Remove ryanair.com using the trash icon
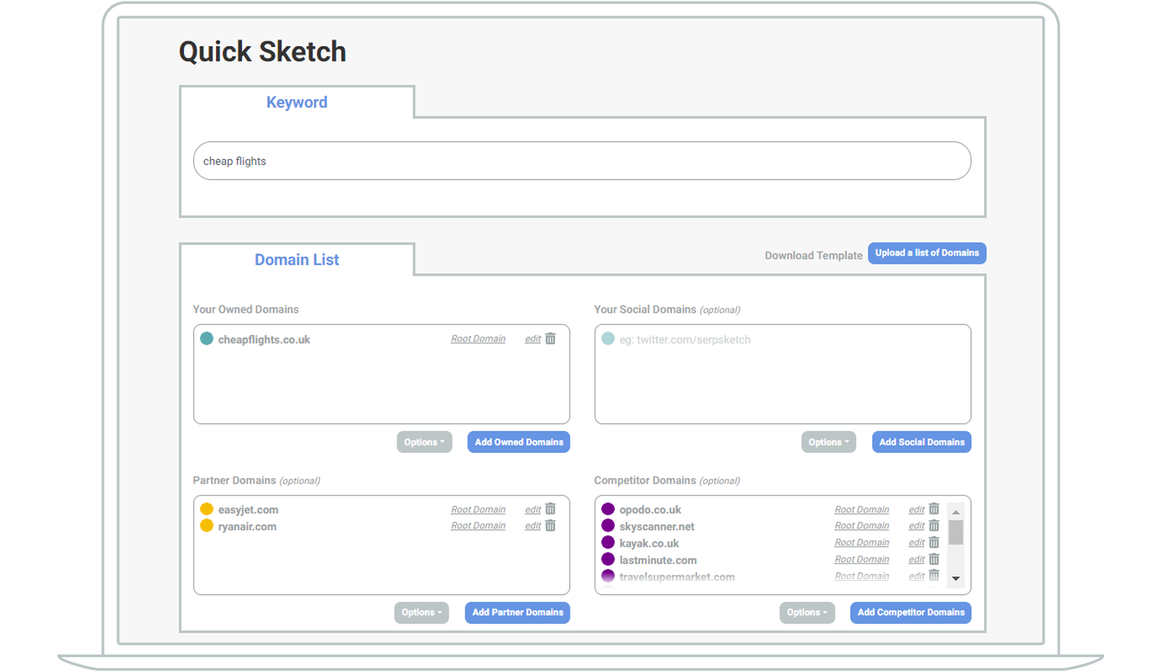The width and height of the screenshot is (1163, 672). click(550, 526)
